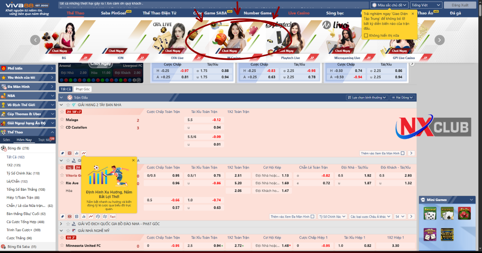Select the Sớm tab
Screen dimensions: 482x253
point(6,140)
